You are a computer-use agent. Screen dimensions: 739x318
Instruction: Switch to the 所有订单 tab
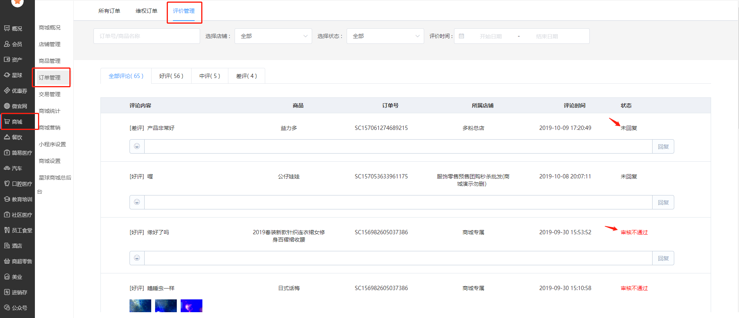tap(109, 11)
